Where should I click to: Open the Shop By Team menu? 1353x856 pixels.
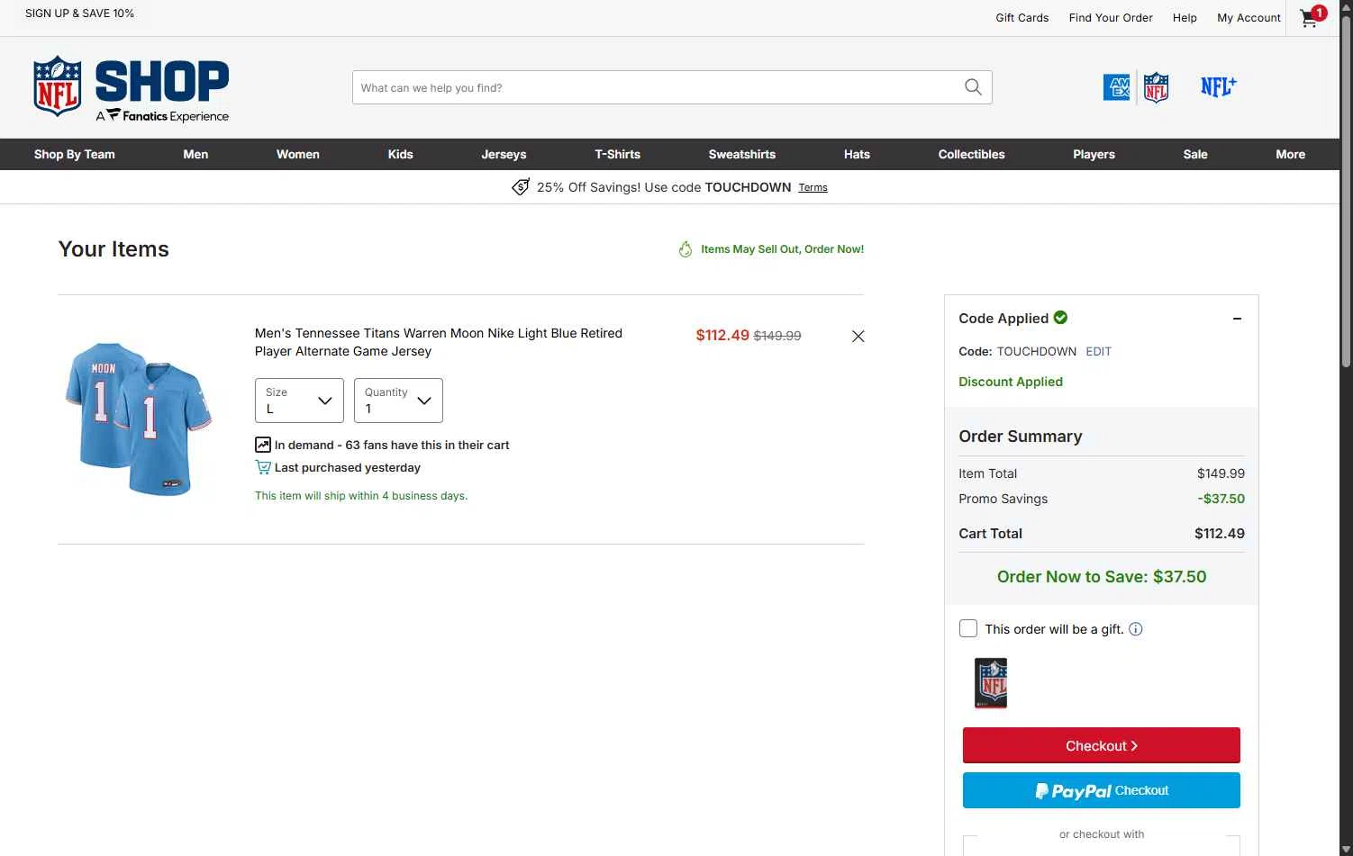tap(75, 154)
